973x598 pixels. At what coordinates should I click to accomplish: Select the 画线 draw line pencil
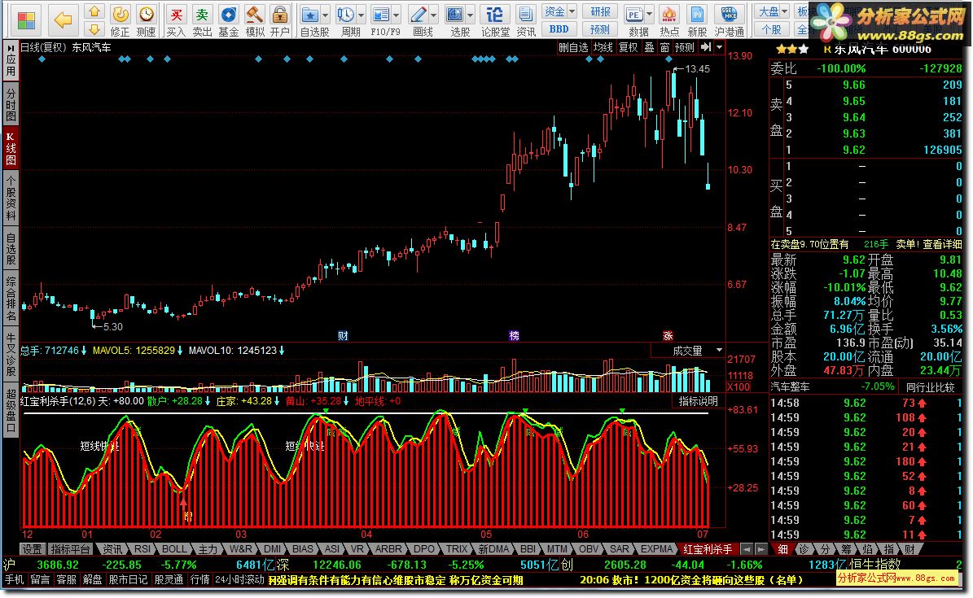[x=419, y=15]
